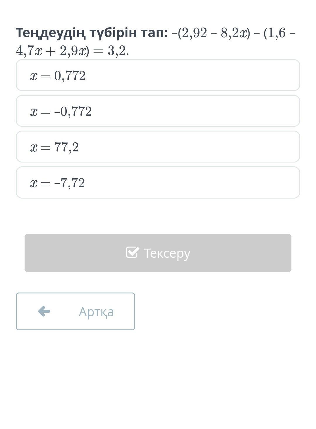Click the checkmark icon on Тексеру
316x429 pixels.
pyautogui.click(x=132, y=252)
